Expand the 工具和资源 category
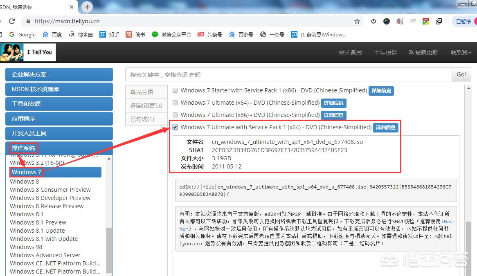477x276 pixels. tap(59, 103)
